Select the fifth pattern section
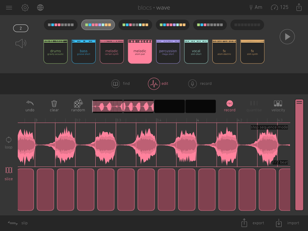This screenshot has width=308, height=231. click(210, 25)
